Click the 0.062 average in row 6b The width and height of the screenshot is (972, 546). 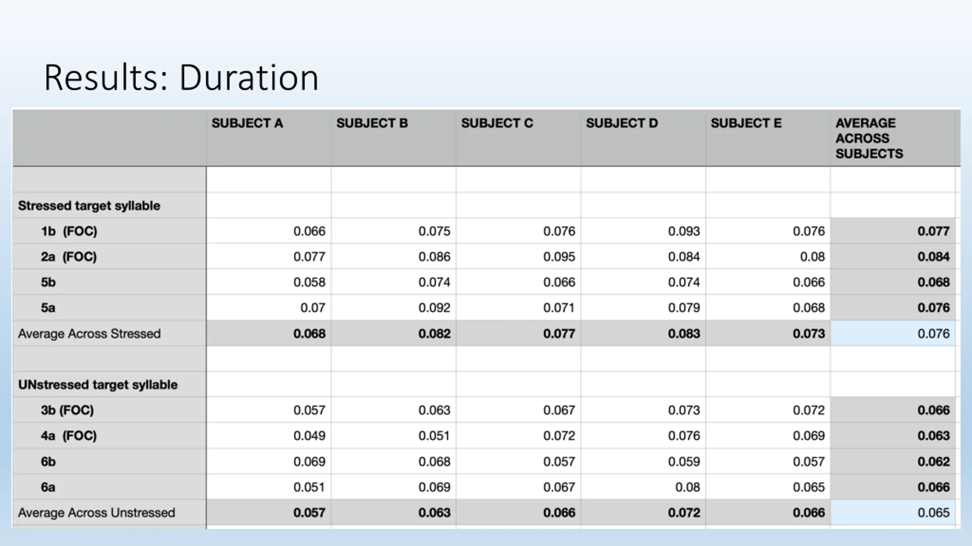(934, 462)
